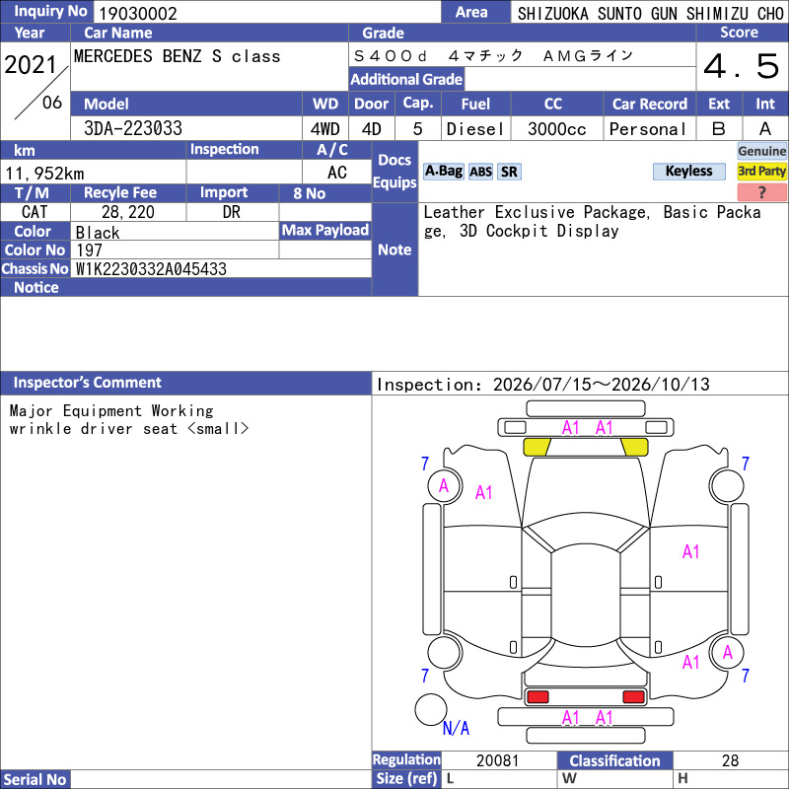Image resolution: width=789 pixels, height=789 pixels.
Task: Click the import value DR
Action: tap(232, 212)
